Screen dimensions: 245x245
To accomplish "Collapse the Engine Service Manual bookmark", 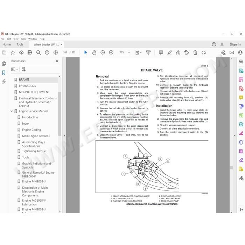I will (12, 111).
